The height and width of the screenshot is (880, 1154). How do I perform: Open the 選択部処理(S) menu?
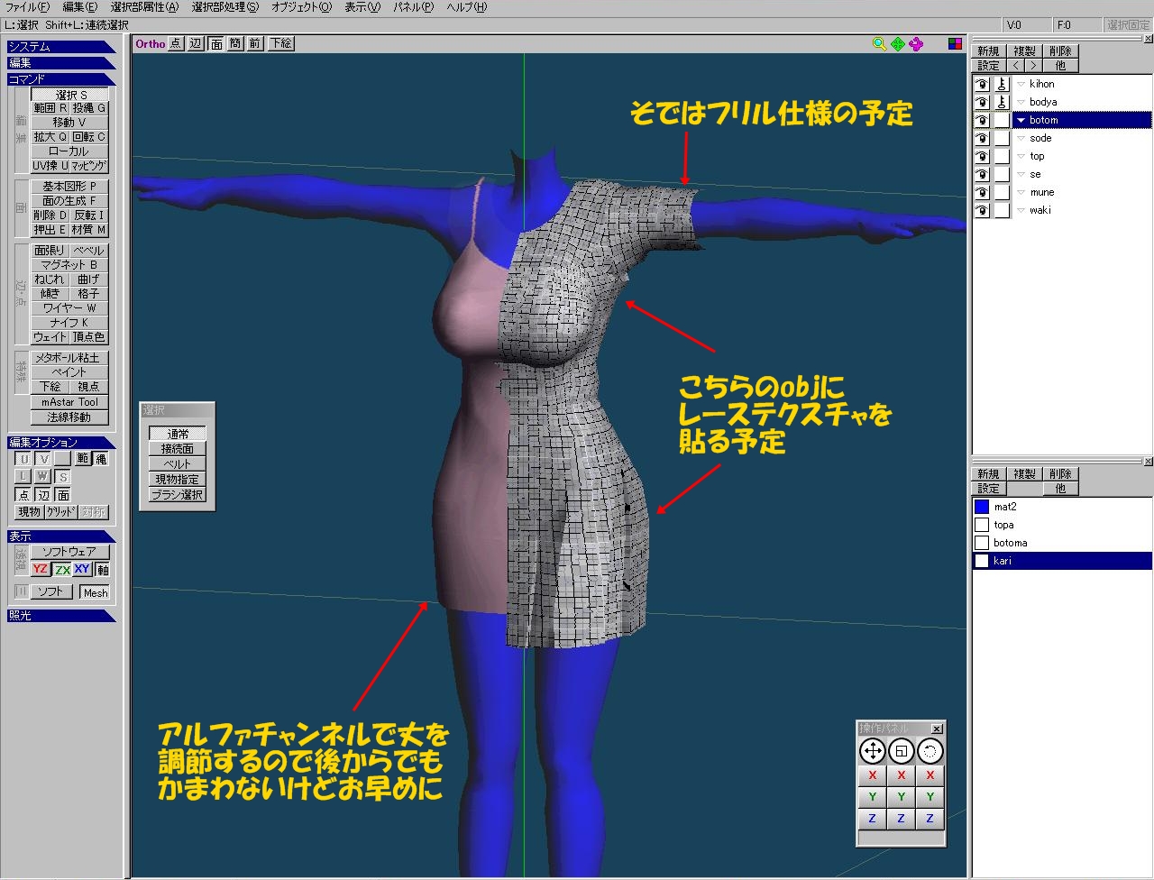[224, 7]
